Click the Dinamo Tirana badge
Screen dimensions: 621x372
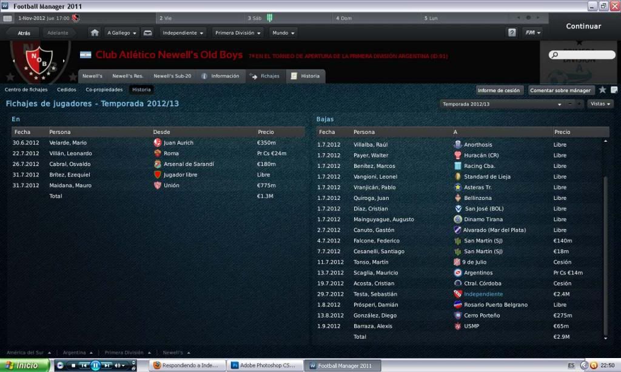click(x=457, y=220)
